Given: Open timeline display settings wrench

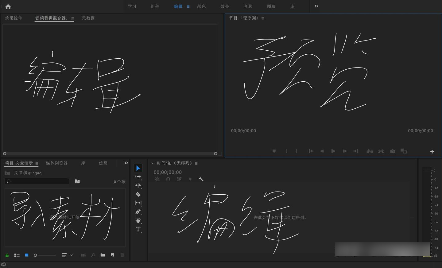Looking at the screenshot, I should 201,179.
